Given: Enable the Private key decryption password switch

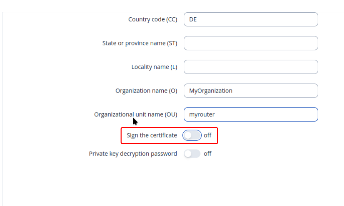Looking at the screenshot, I should [192, 154].
